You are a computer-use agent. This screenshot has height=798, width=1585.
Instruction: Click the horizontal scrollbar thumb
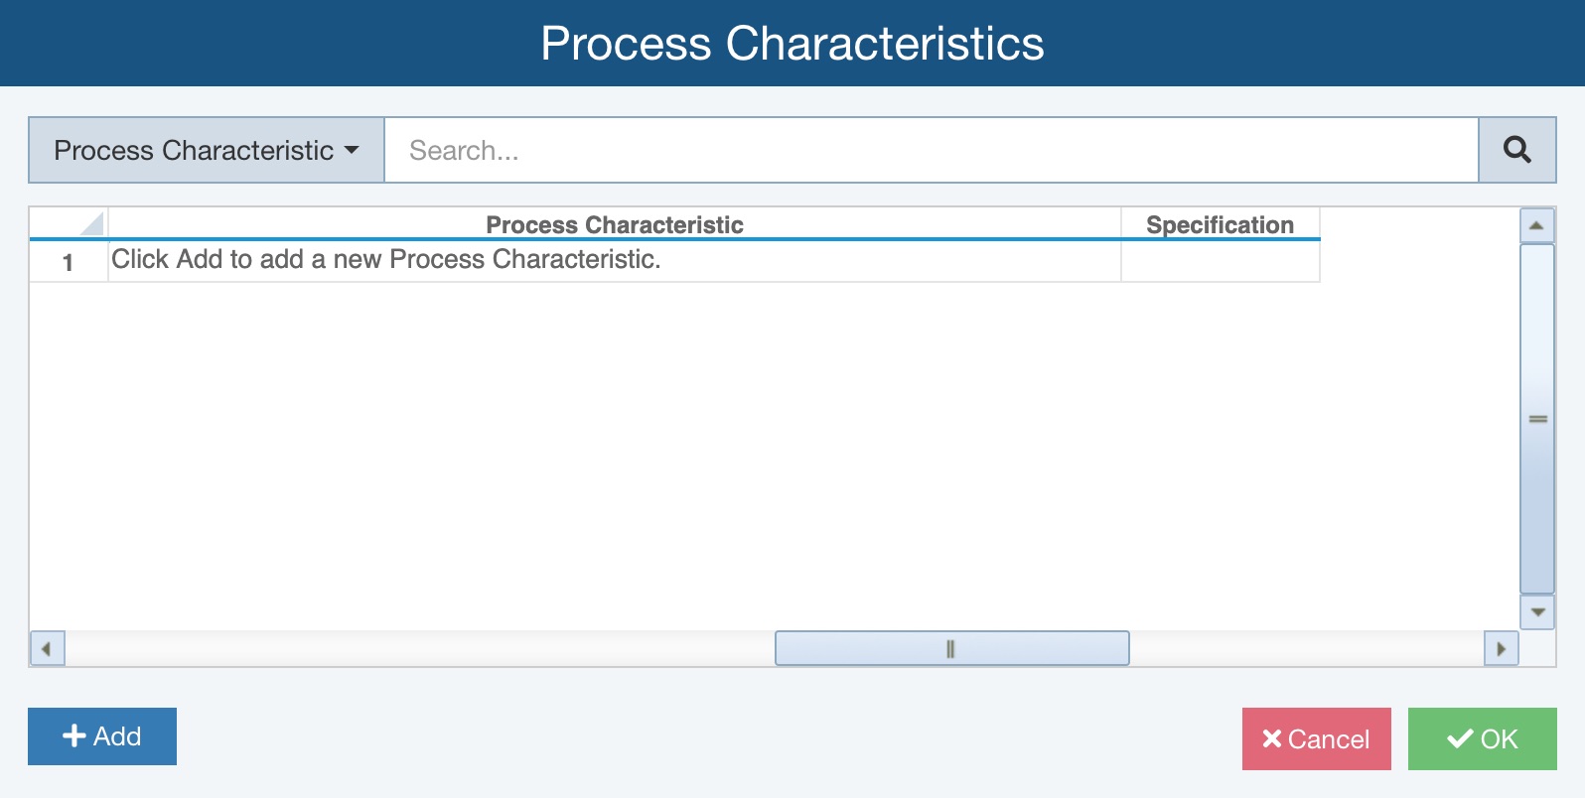tap(951, 649)
